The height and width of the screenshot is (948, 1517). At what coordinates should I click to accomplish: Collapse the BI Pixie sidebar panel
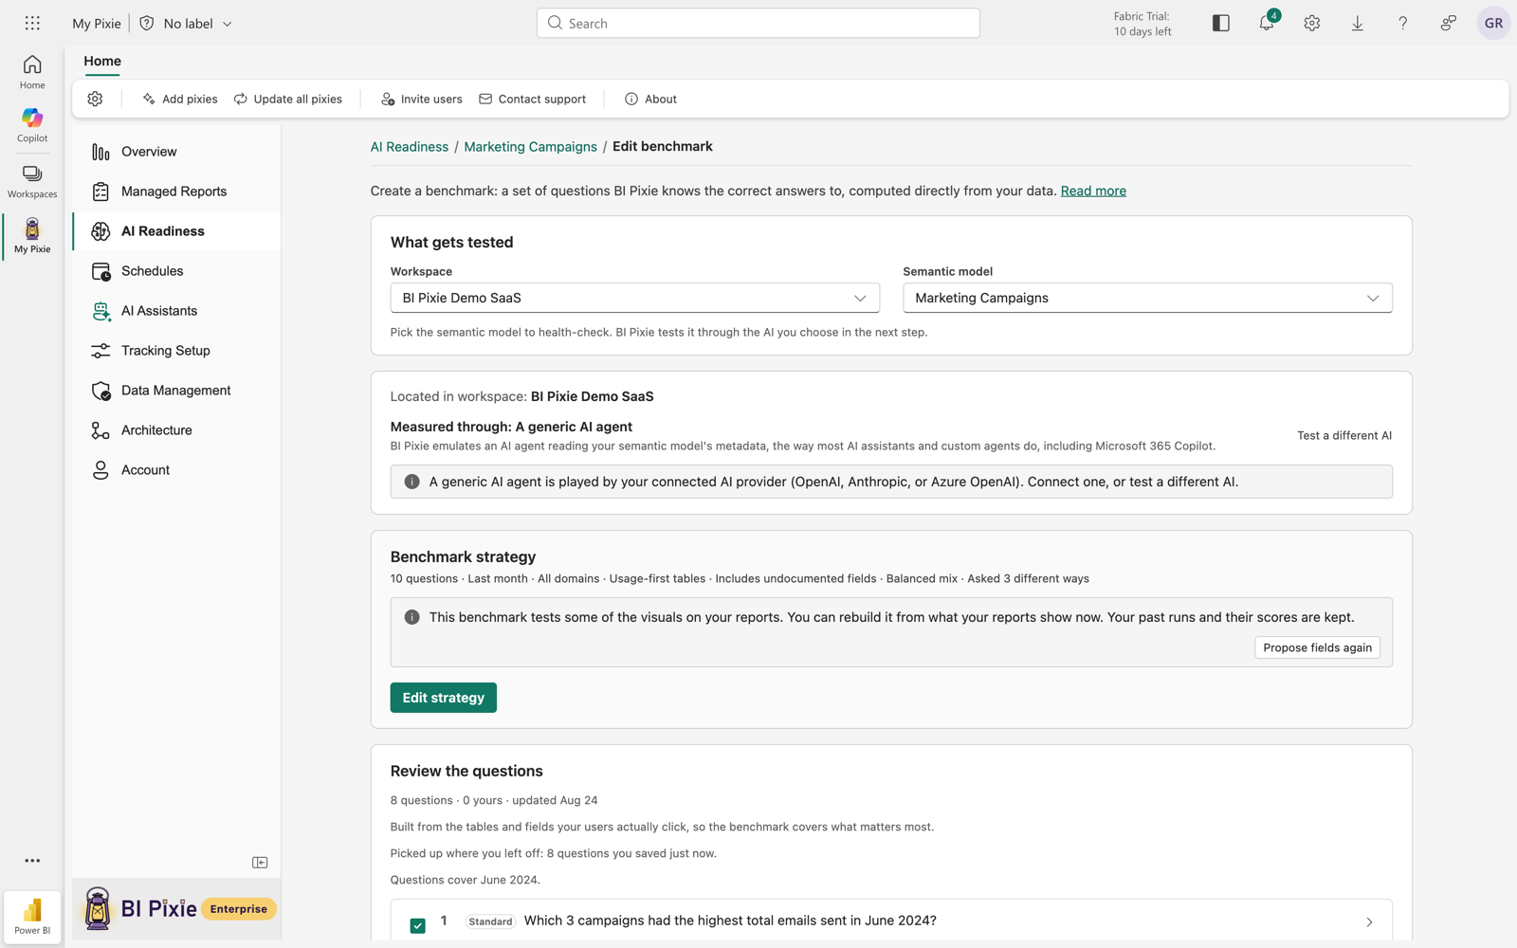pos(260,863)
